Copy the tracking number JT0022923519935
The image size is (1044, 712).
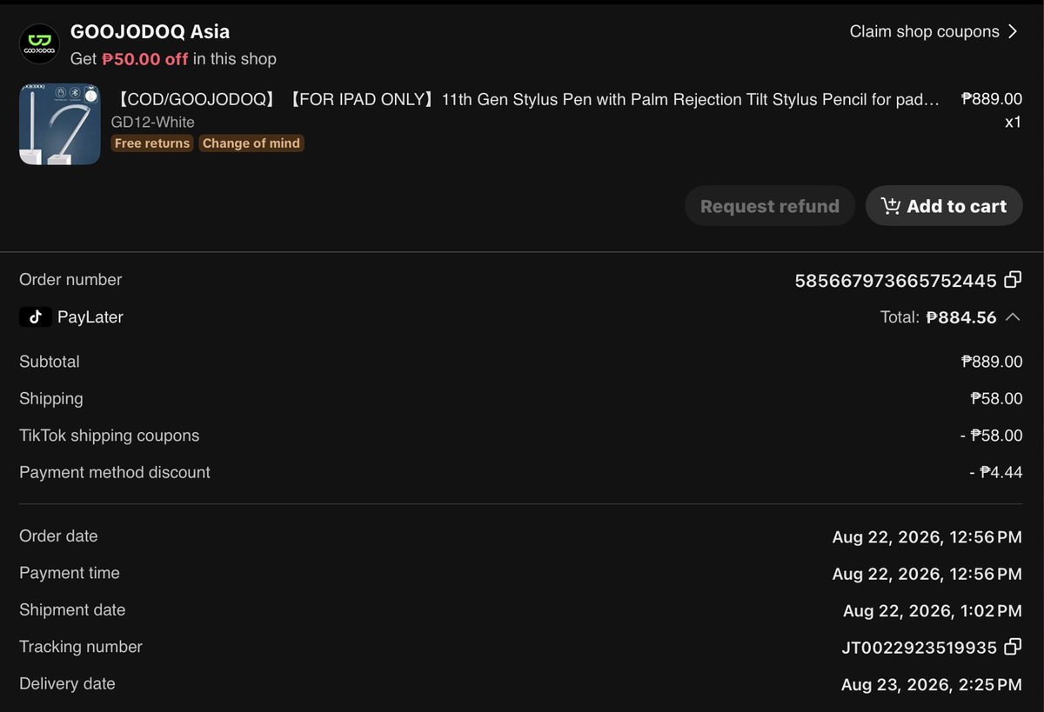click(x=1013, y=647)
